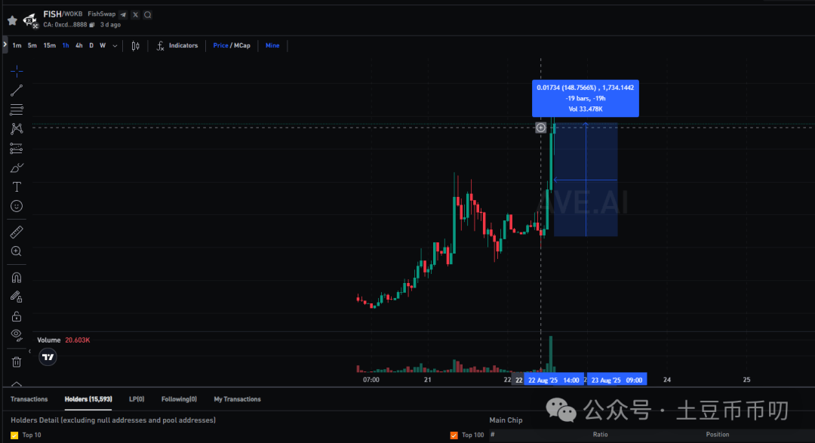
Task: Switch chart to the 4h timeframe
Action: [x=78, y=46]
